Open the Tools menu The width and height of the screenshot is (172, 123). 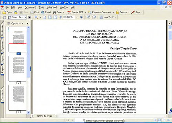click(41, 8)
